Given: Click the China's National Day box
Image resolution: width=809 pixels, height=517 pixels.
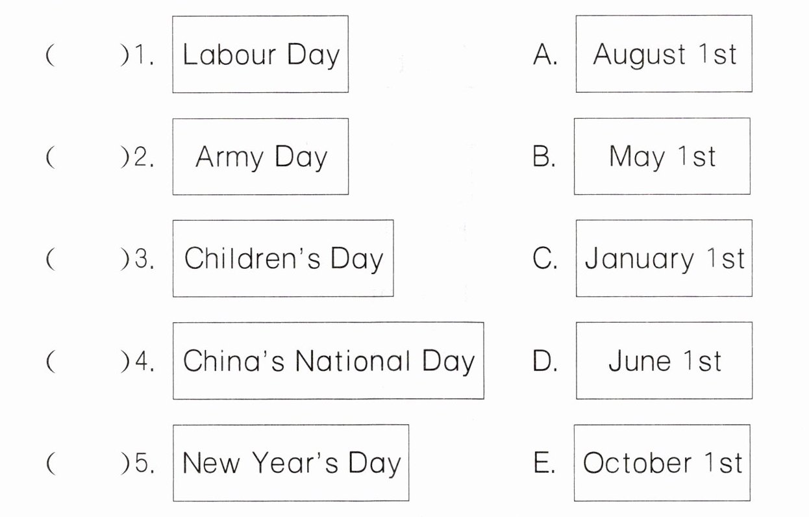Looking at the screenshot, I should pos(328,360).
